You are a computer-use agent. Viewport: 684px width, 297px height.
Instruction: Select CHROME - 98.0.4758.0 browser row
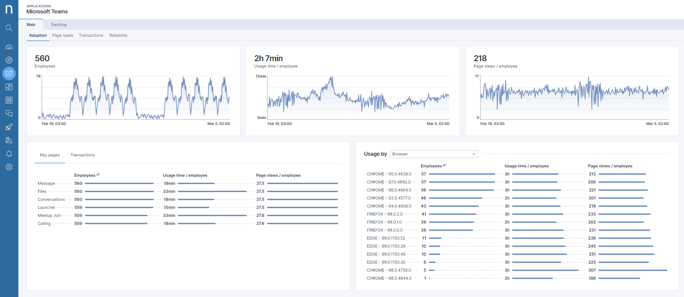tap(517, 270)
